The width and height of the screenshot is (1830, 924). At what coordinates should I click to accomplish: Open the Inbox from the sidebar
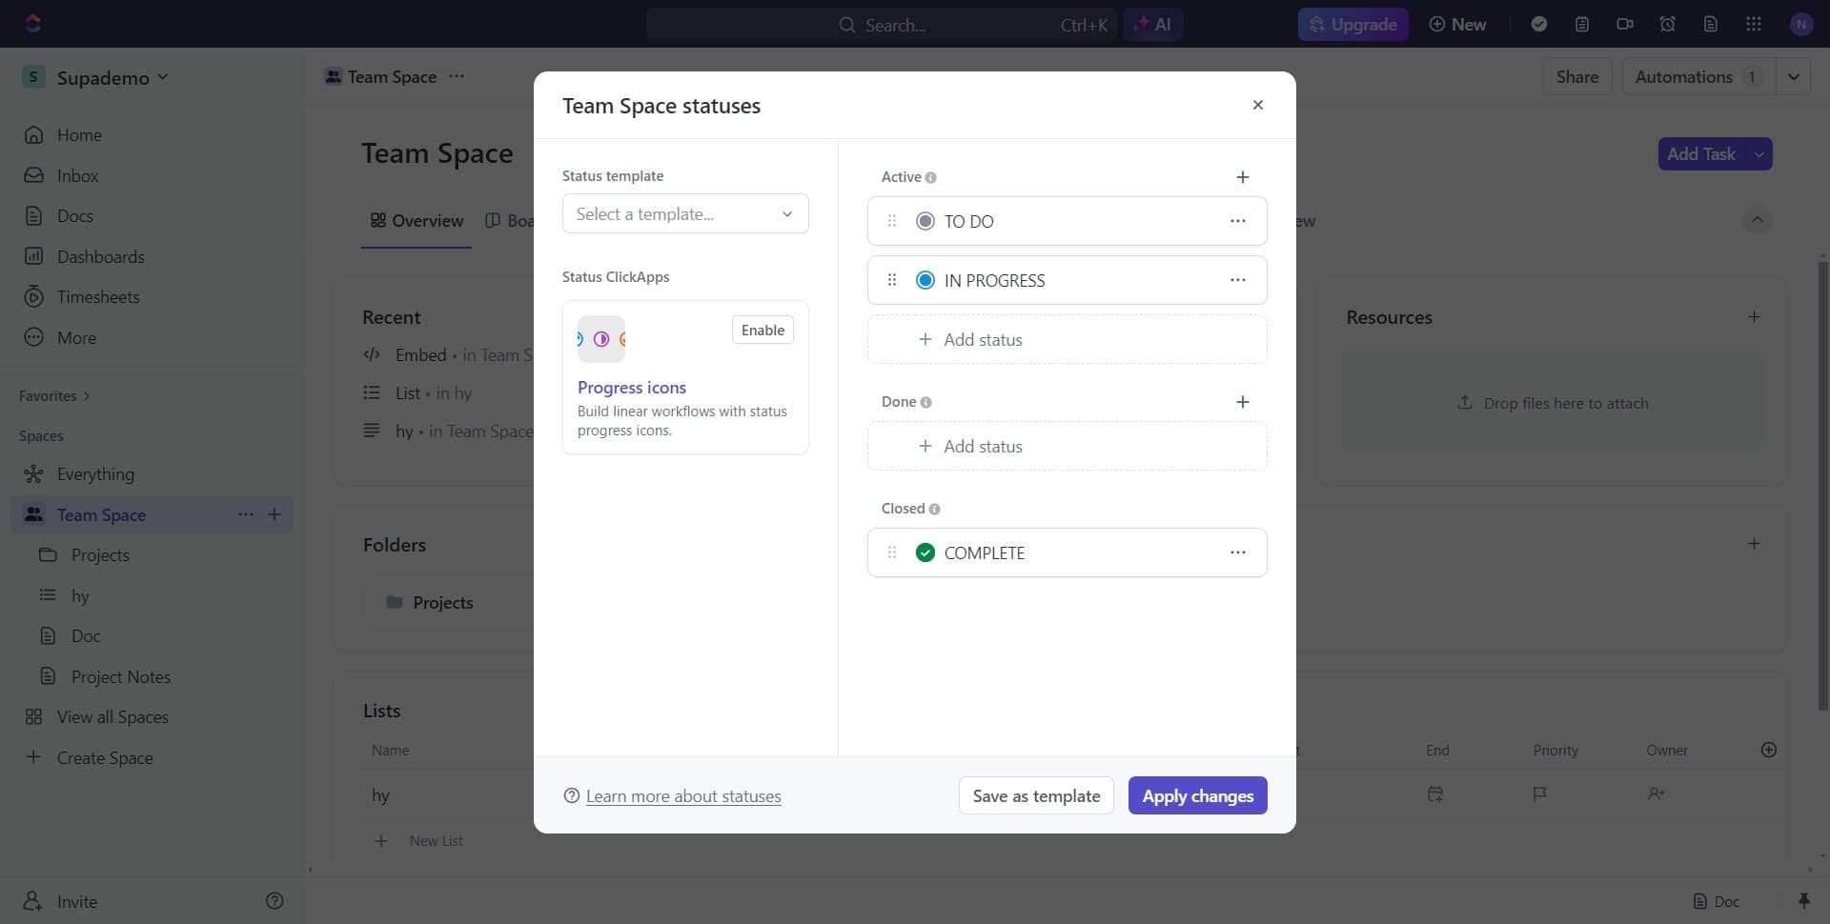[x=78, y=175]
